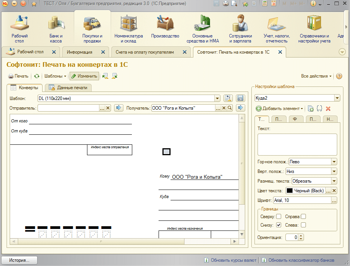Click the green refresh arrows icon
Image resolution: width=350 pixels, height=266 pixels.
coord(37,76)
